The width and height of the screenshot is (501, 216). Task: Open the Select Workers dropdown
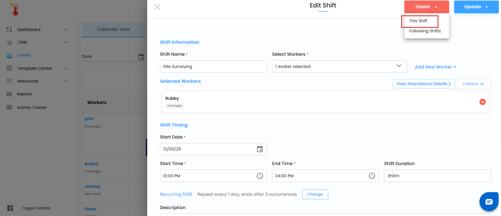[339, 66]
